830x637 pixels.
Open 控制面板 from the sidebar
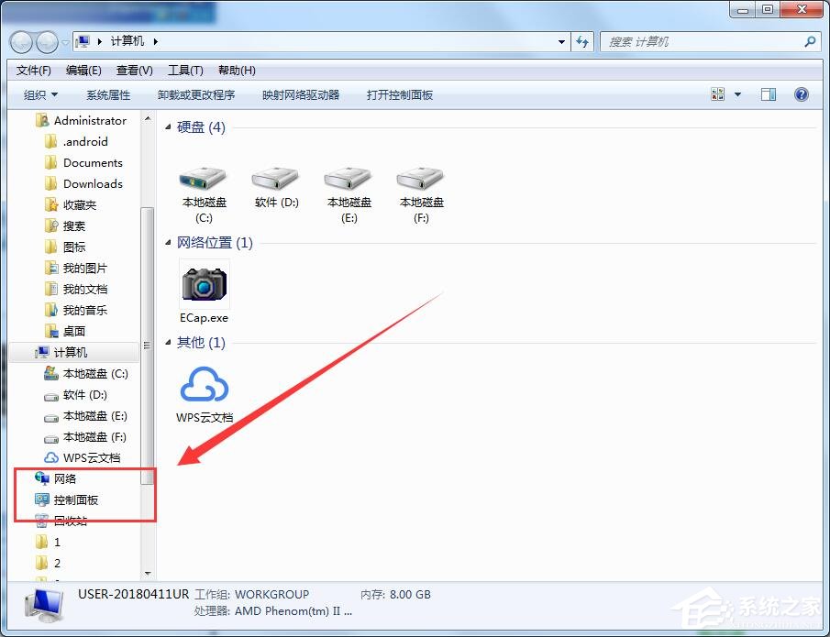[74, 499]
